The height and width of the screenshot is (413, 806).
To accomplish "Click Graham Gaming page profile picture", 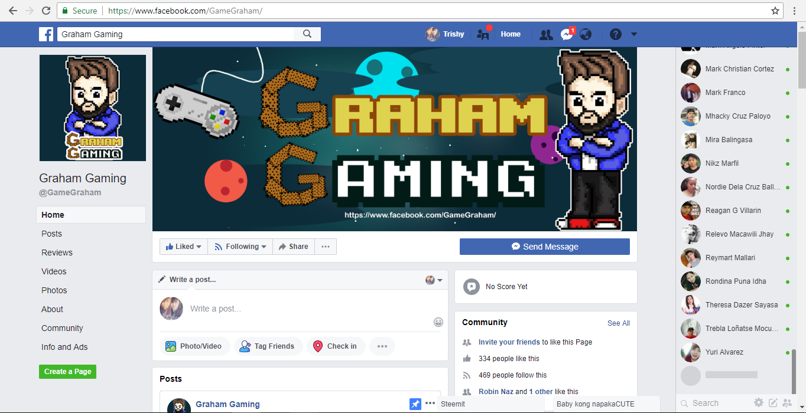I will click(x=93, y=108).
